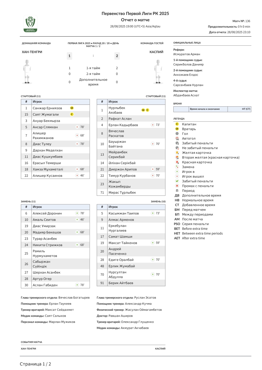
Task: Click referee name Исмуратов Арман
Action: tap(187, 54)
